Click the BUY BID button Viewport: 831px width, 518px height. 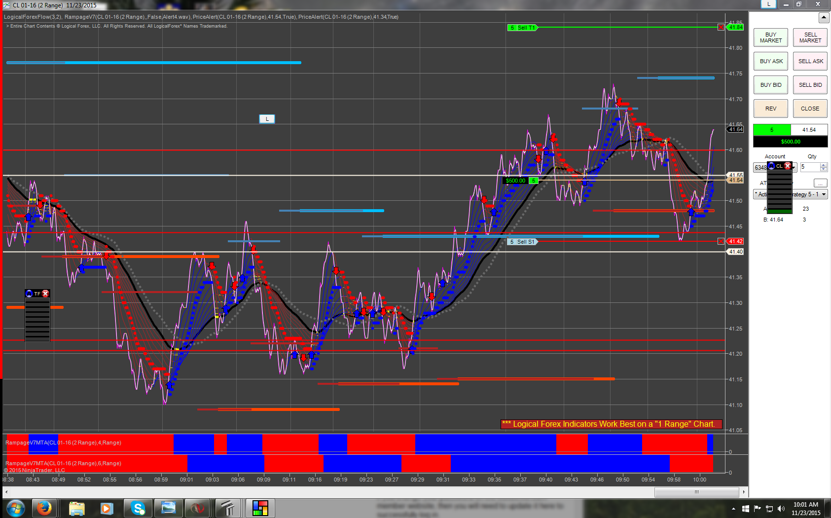771,85
